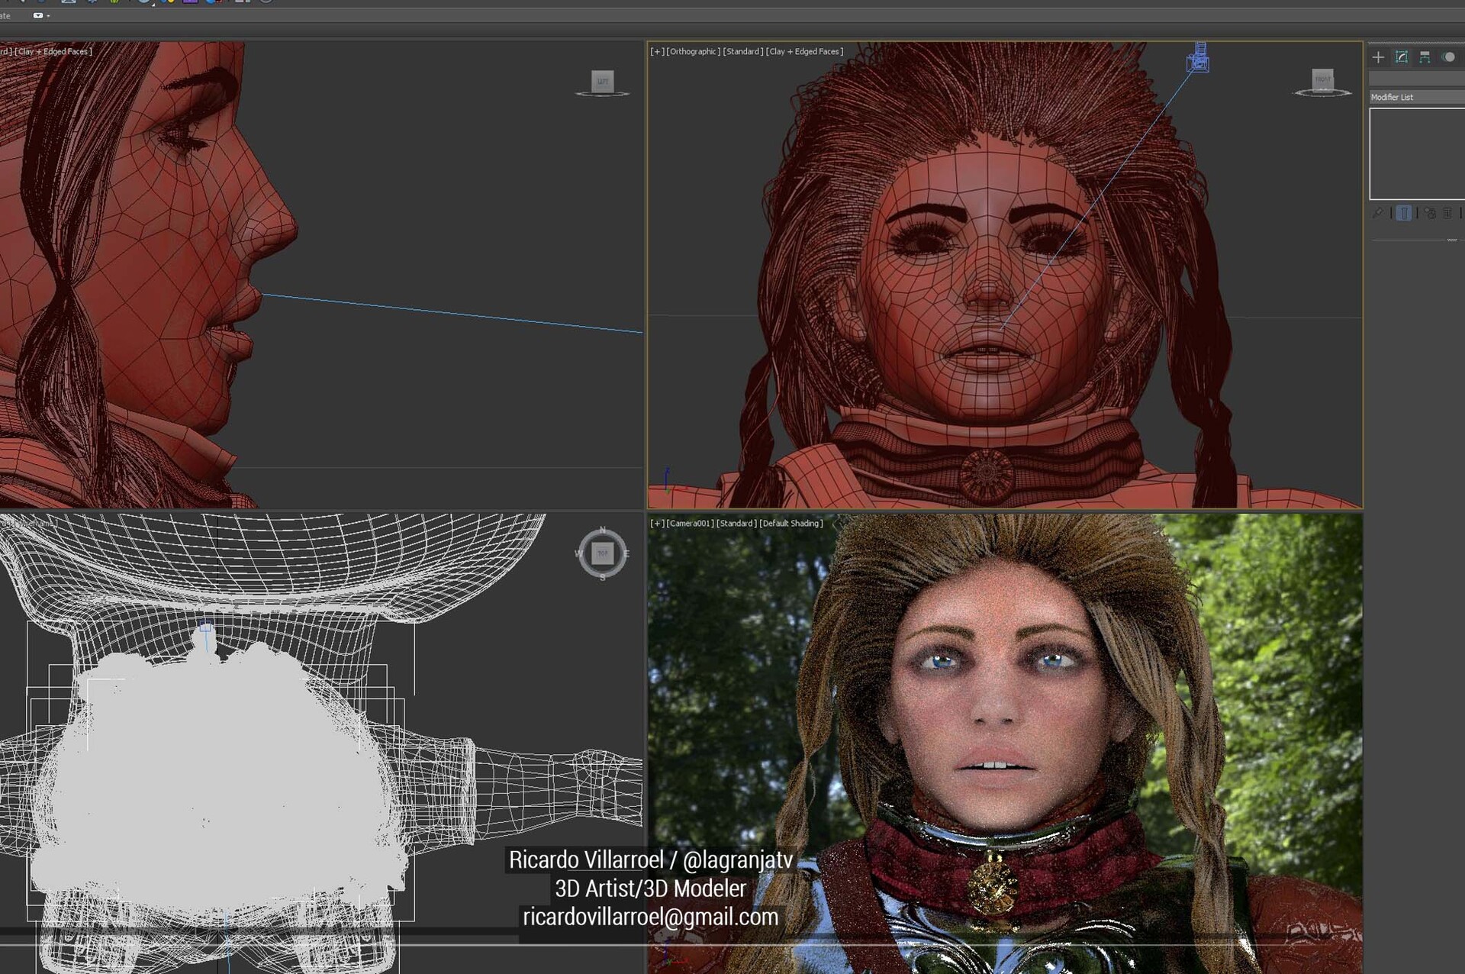
Task: Click the FRONT ViewCube face in the orthographic viewport
Action: (1322, 79)
